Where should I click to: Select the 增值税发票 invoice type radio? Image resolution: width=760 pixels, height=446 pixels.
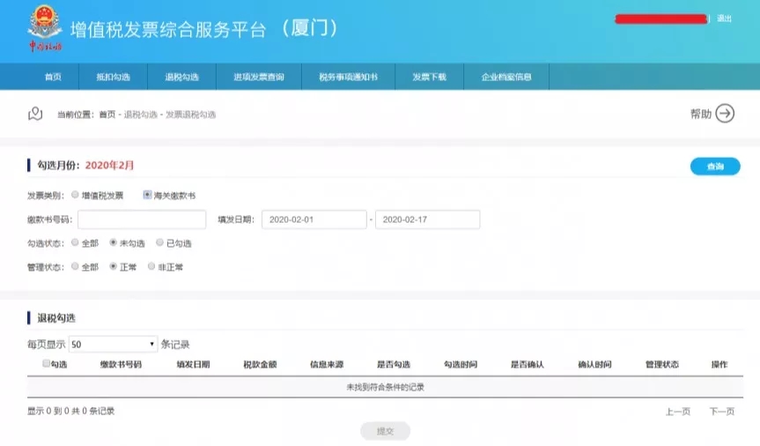point(75,195)
